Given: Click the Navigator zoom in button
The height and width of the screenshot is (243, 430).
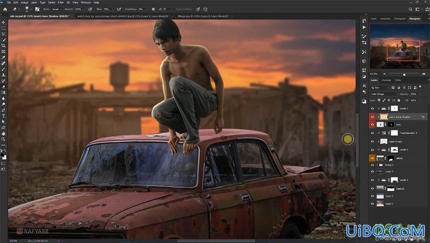Looking at the screenshot, I should (x=424, y=74).
